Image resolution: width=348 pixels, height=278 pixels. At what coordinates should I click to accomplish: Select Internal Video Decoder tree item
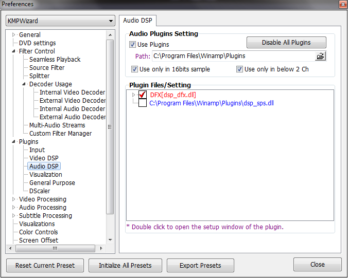(x=73, y=92)
